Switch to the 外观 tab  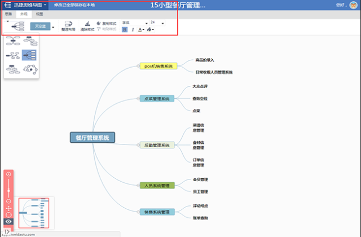pos(24,14)
